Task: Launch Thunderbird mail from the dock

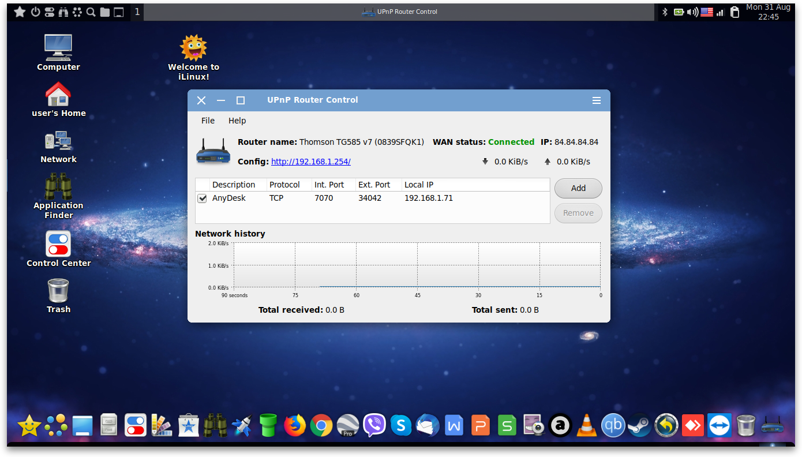Action: click(428, 426)
